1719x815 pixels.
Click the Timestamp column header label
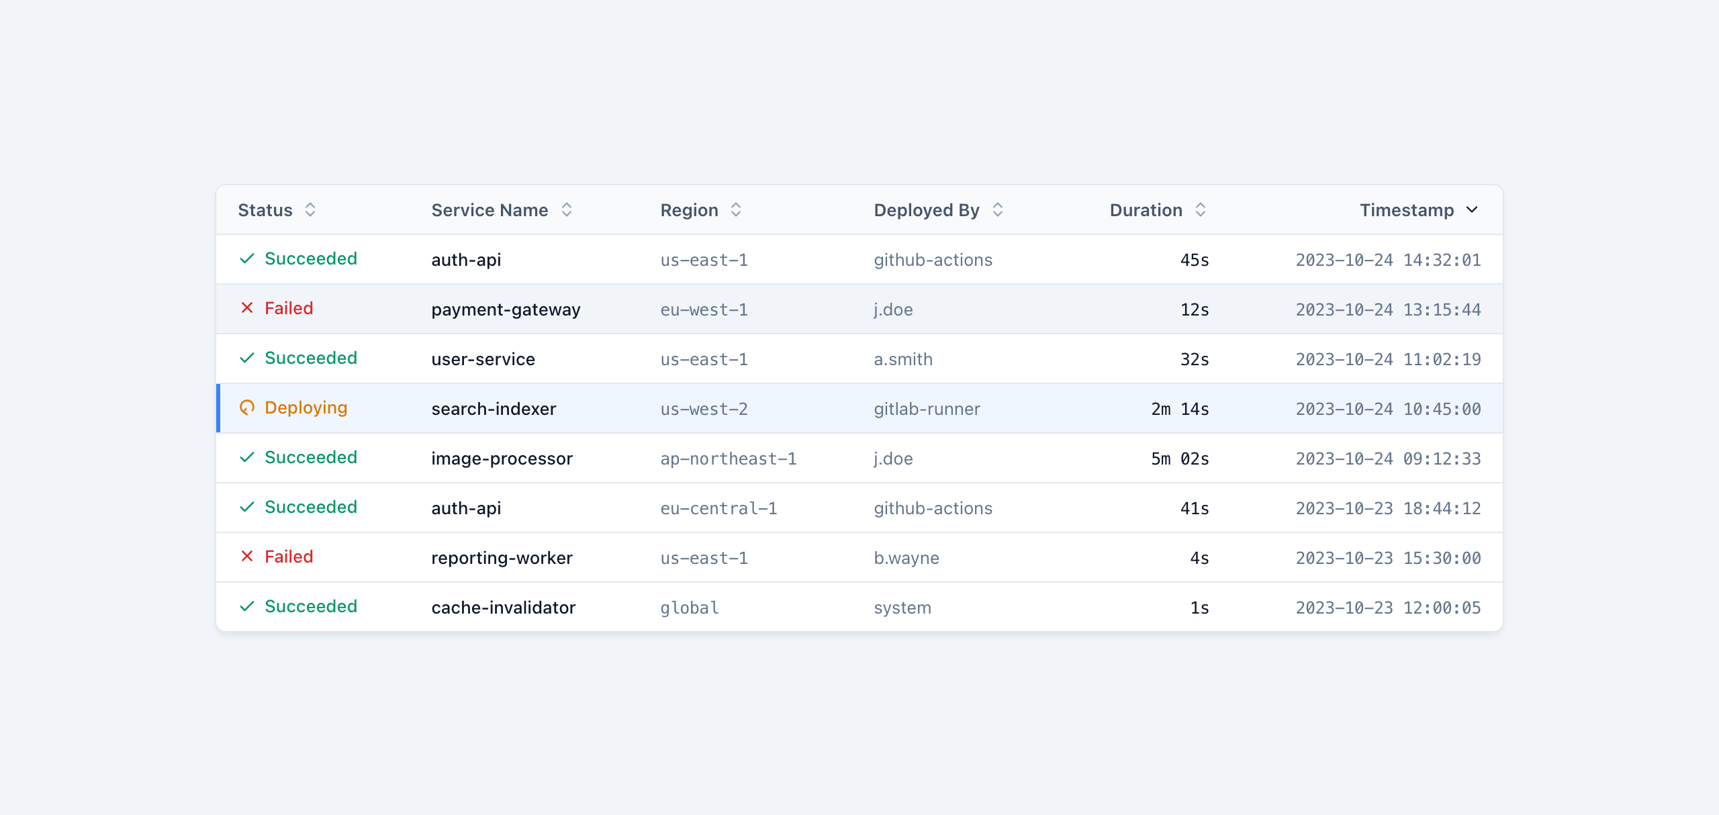coord(1407,210)
